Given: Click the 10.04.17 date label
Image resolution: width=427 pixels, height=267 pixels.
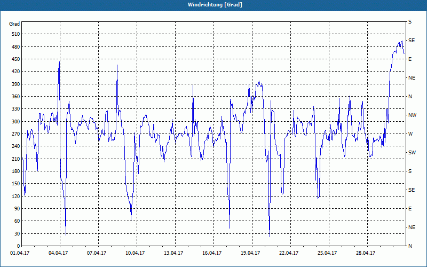Looking at the screenshot, I should (x=135, y=253).
